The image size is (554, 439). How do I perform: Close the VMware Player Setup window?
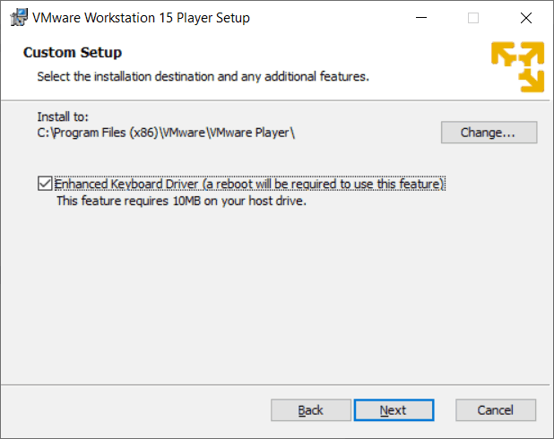coord(526,18)
